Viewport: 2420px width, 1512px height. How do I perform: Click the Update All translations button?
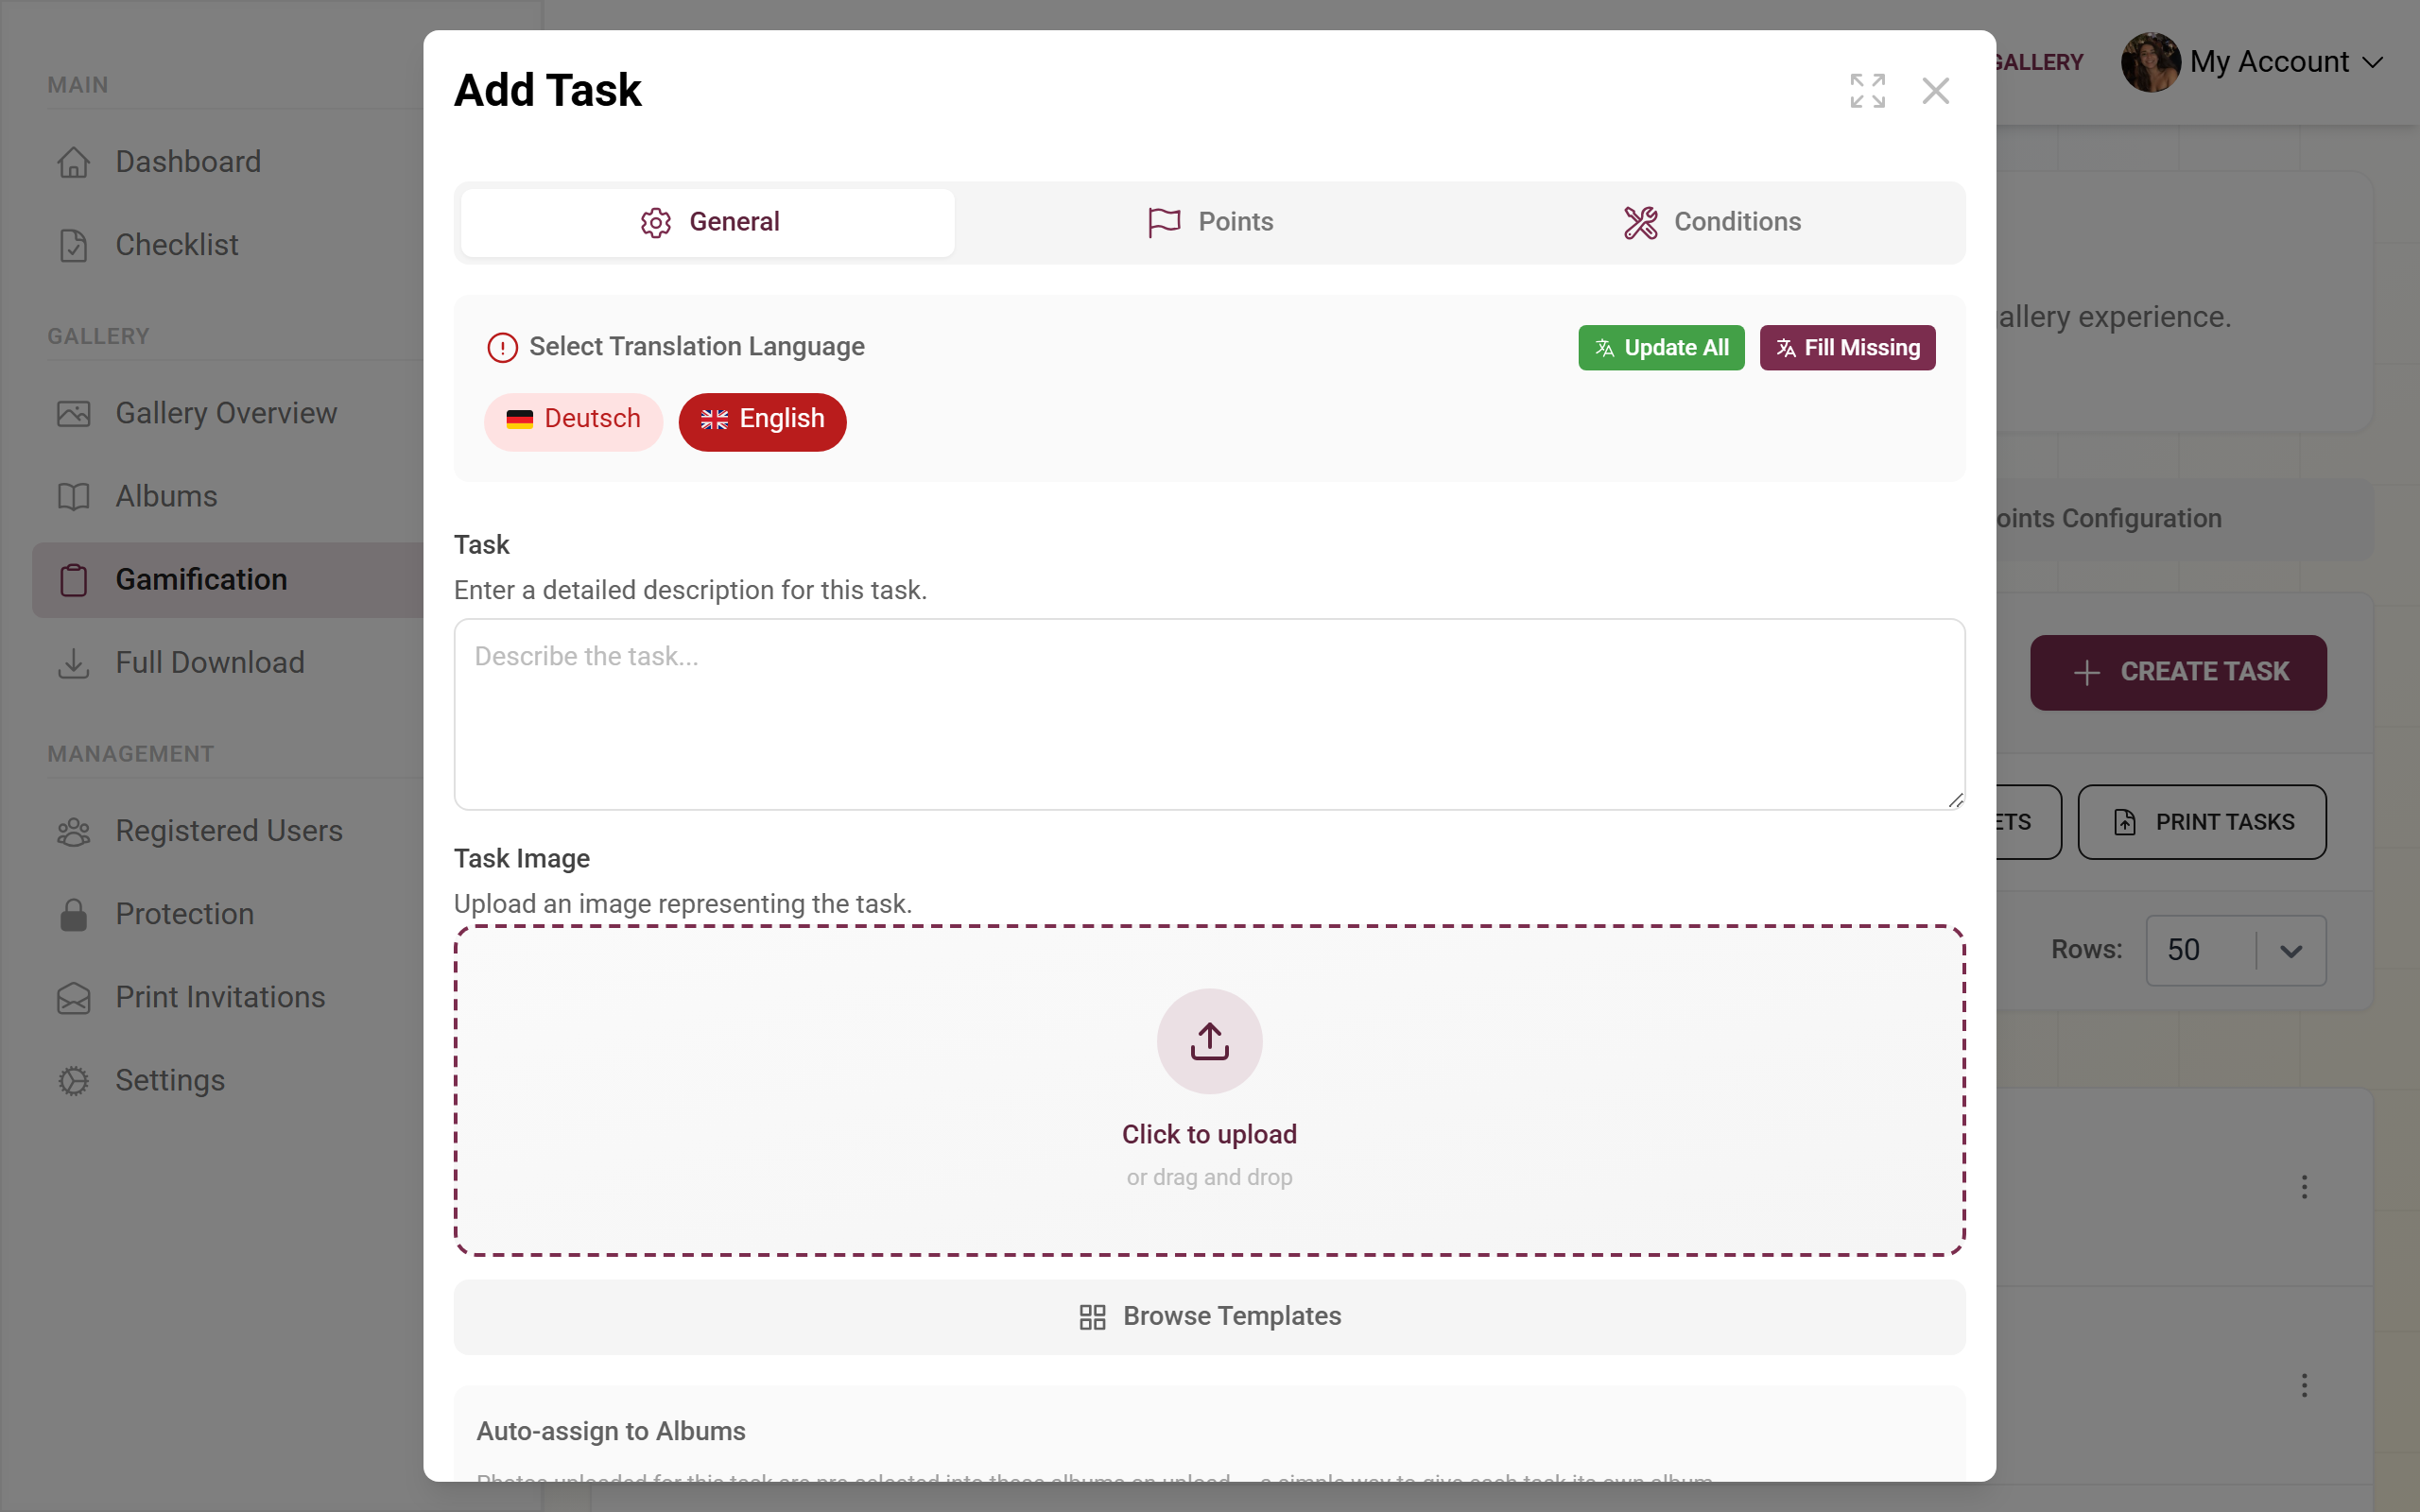coord(1661,347)
